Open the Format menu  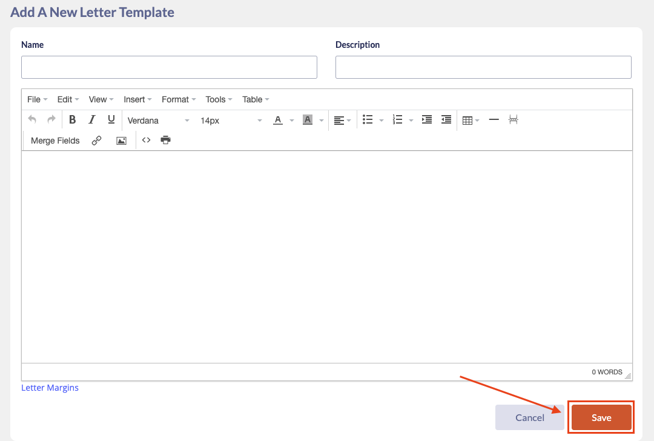[179, 99]
